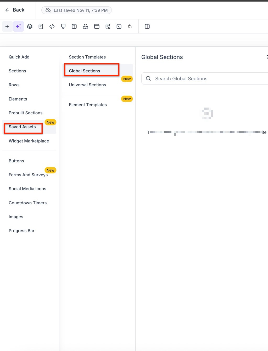Toggle the split panel layout icon
Viewport: 268px width, 351px height.
(x=147, y=26)
